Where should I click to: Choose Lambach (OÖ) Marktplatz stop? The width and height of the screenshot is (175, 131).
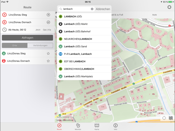point(84,76)
